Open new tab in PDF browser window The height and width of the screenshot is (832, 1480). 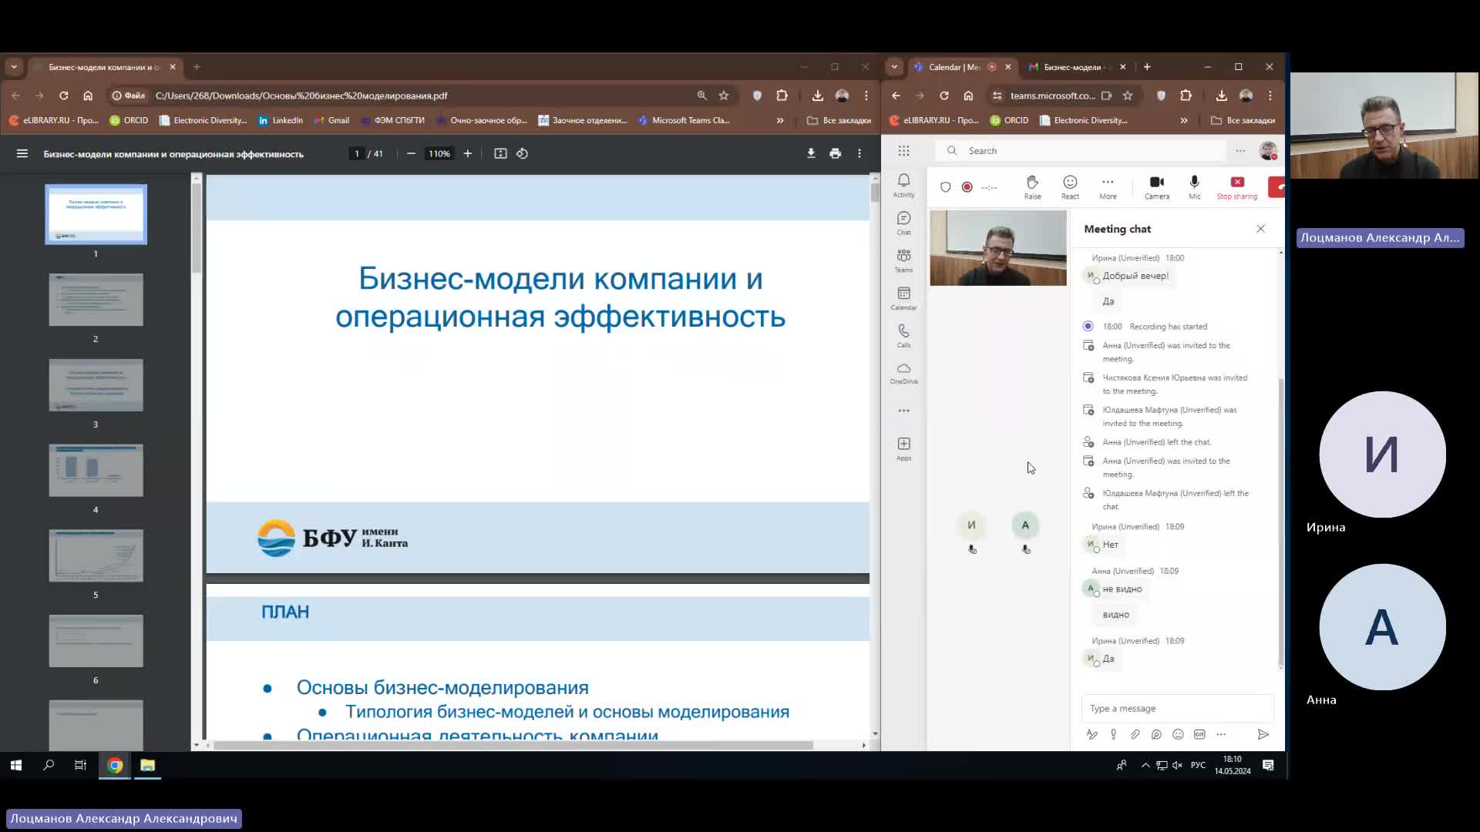(x=197, y=67)
